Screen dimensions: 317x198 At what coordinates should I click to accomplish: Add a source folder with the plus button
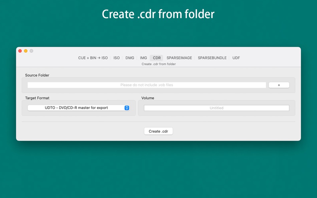pos(279,85)
